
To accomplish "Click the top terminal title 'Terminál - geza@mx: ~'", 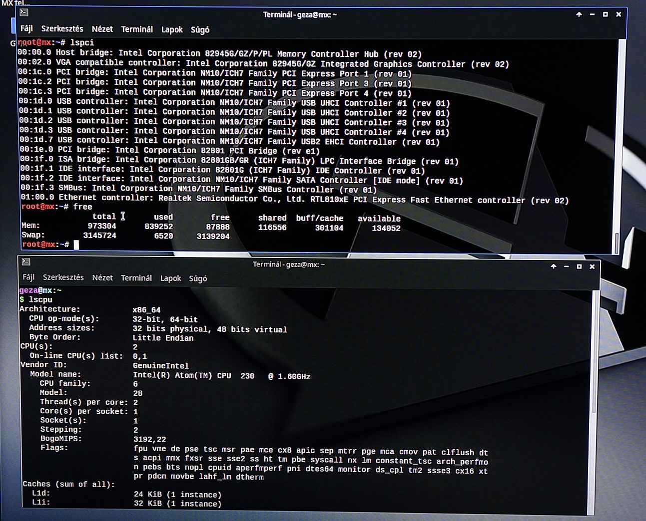I will coord(300,14).
